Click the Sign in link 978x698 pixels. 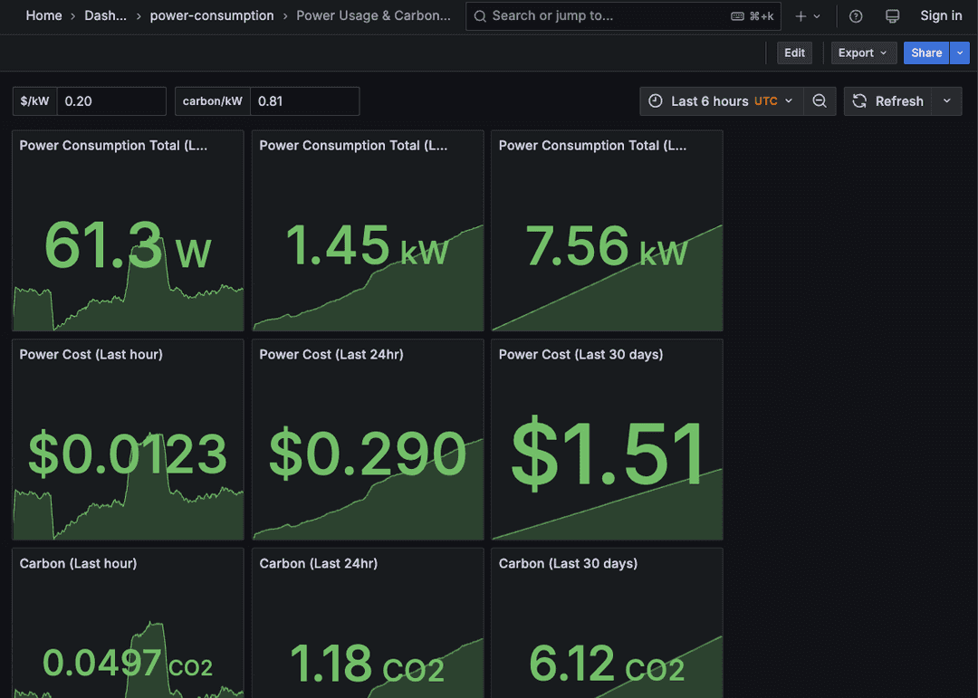click(941, 15)
